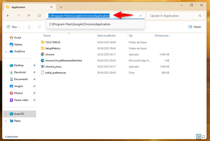The width and height of the screenshot is (210, 141).
Task: Open Desktop quick access folder
Action: click(19, 65)
